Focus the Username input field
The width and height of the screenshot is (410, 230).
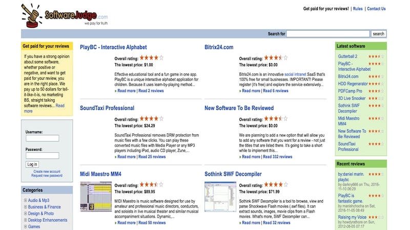click(43, 138)
